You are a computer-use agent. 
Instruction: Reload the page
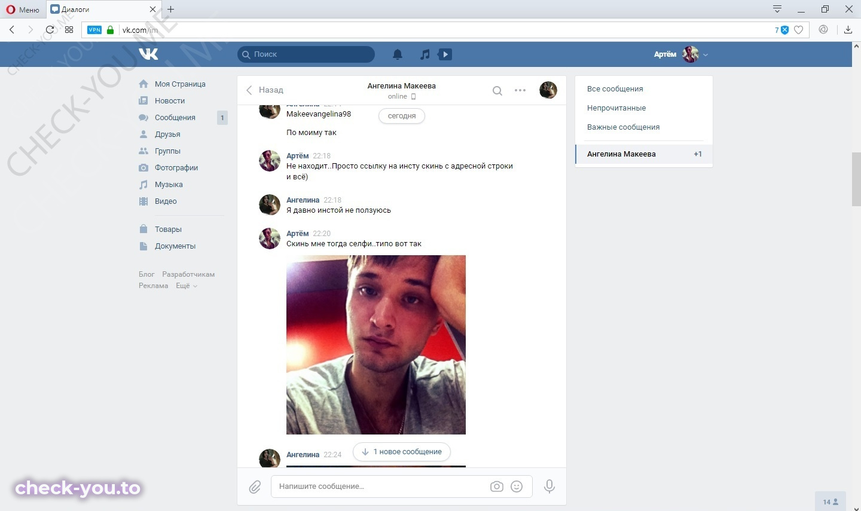[50, 29]
